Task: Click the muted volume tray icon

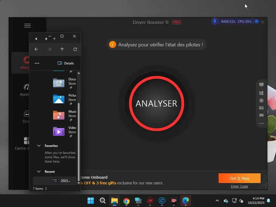Action: 241,201
